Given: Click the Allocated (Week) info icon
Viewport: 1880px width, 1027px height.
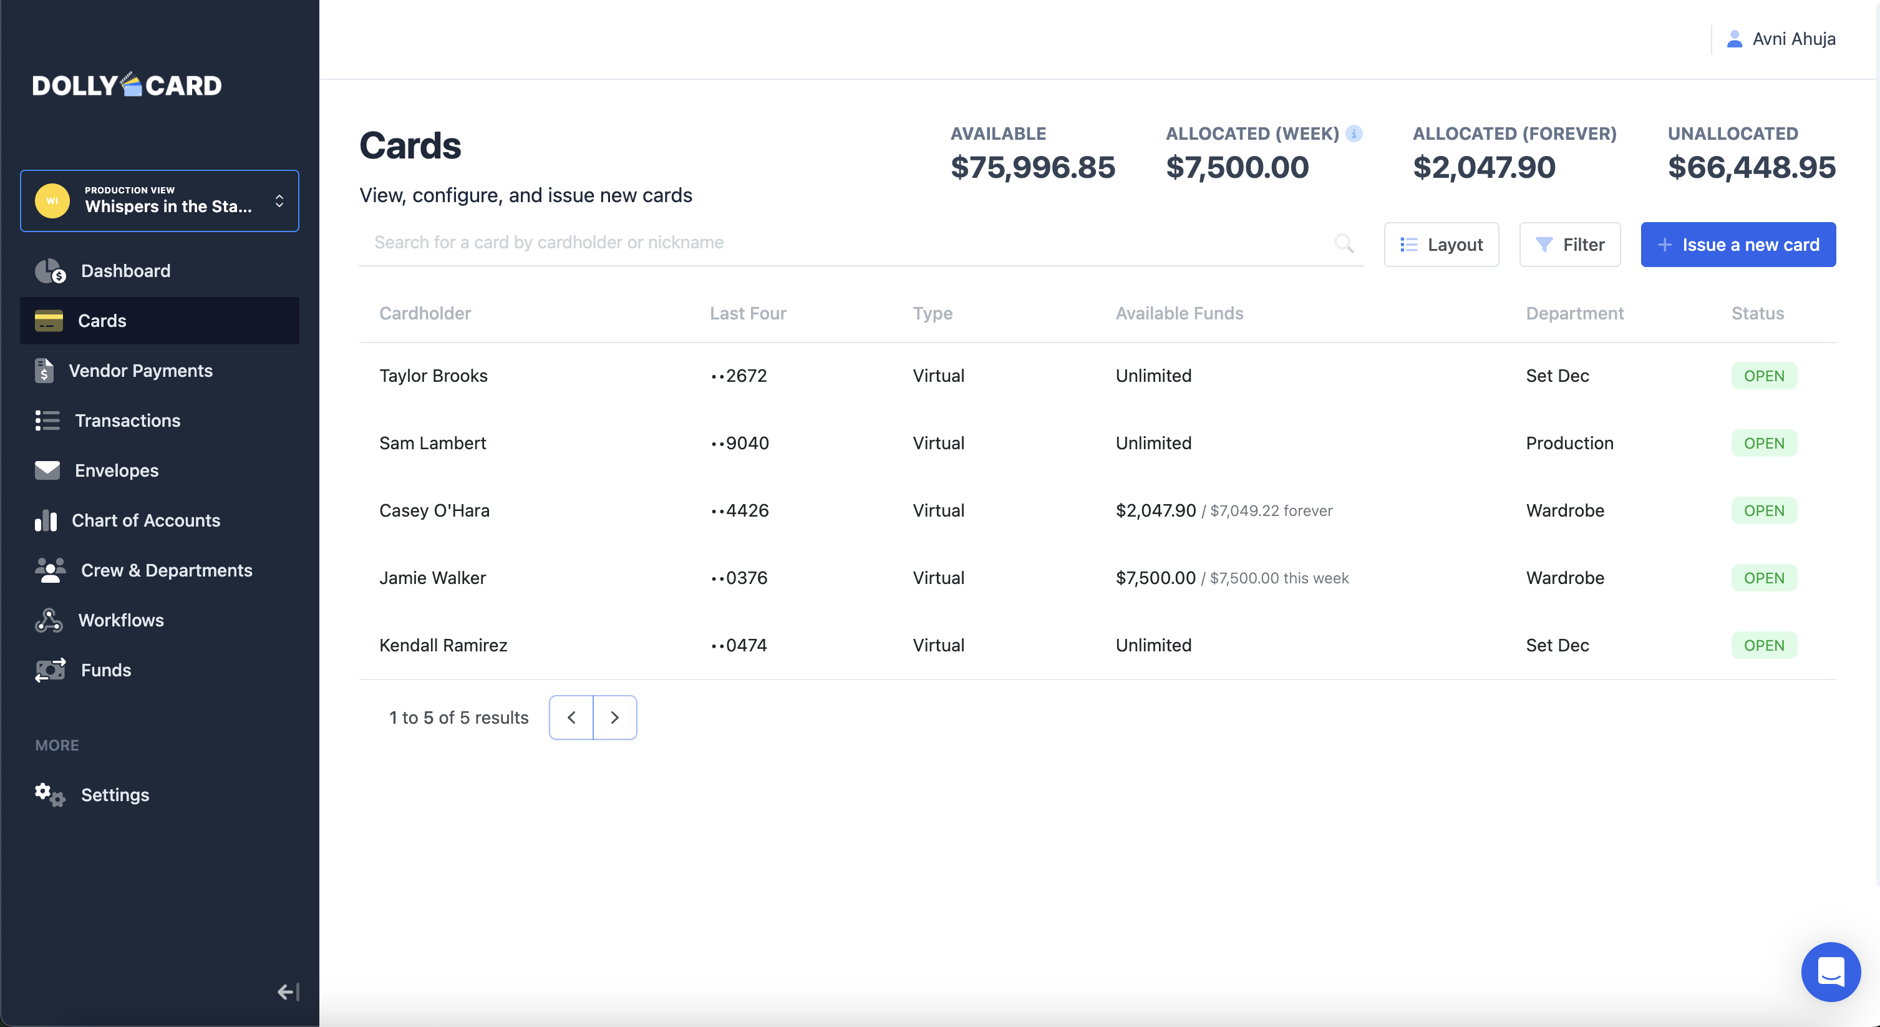Looking at the screenshot, I should pos(1354,134).
